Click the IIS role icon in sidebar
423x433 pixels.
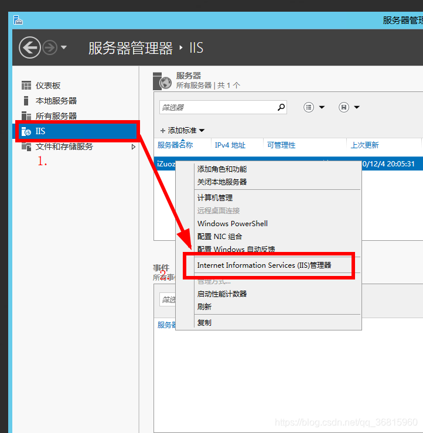point(26,131)
